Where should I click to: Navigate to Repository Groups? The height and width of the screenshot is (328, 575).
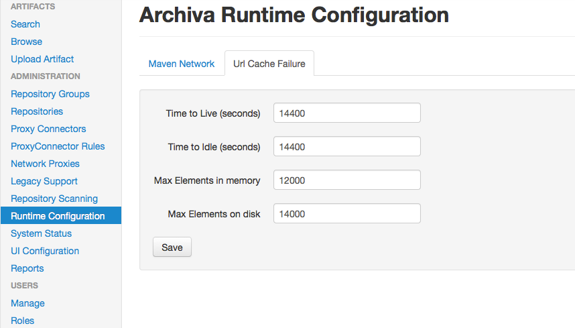coord(50,94)
